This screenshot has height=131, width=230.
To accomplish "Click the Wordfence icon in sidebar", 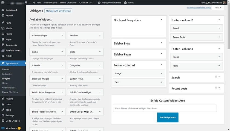I will point(3,128).
